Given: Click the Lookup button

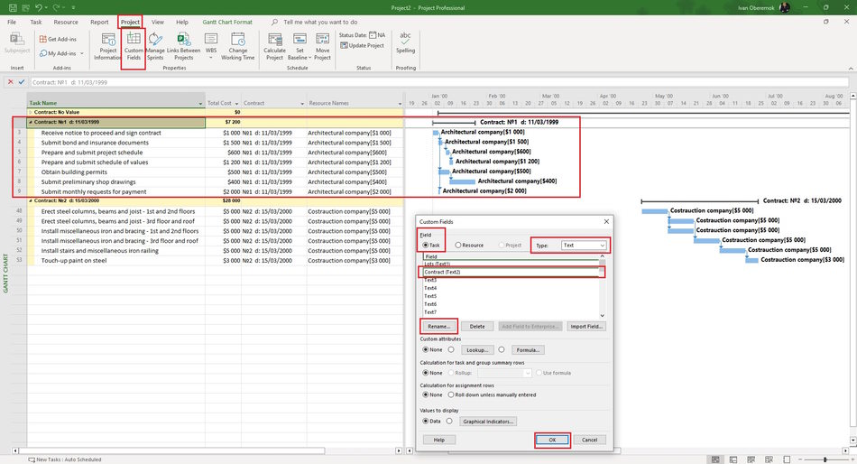Looking at the screenshot, I should pos(477,349).
